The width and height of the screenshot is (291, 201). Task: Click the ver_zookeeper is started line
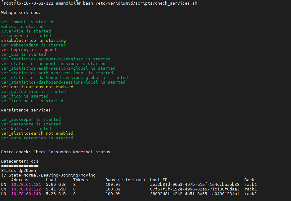[x=31, y=120]
